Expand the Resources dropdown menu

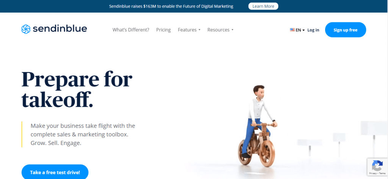tap(220, 30)
